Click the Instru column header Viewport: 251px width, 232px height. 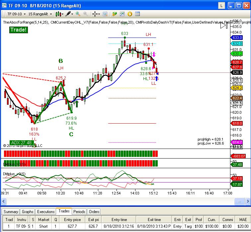(x=22, y=220)
